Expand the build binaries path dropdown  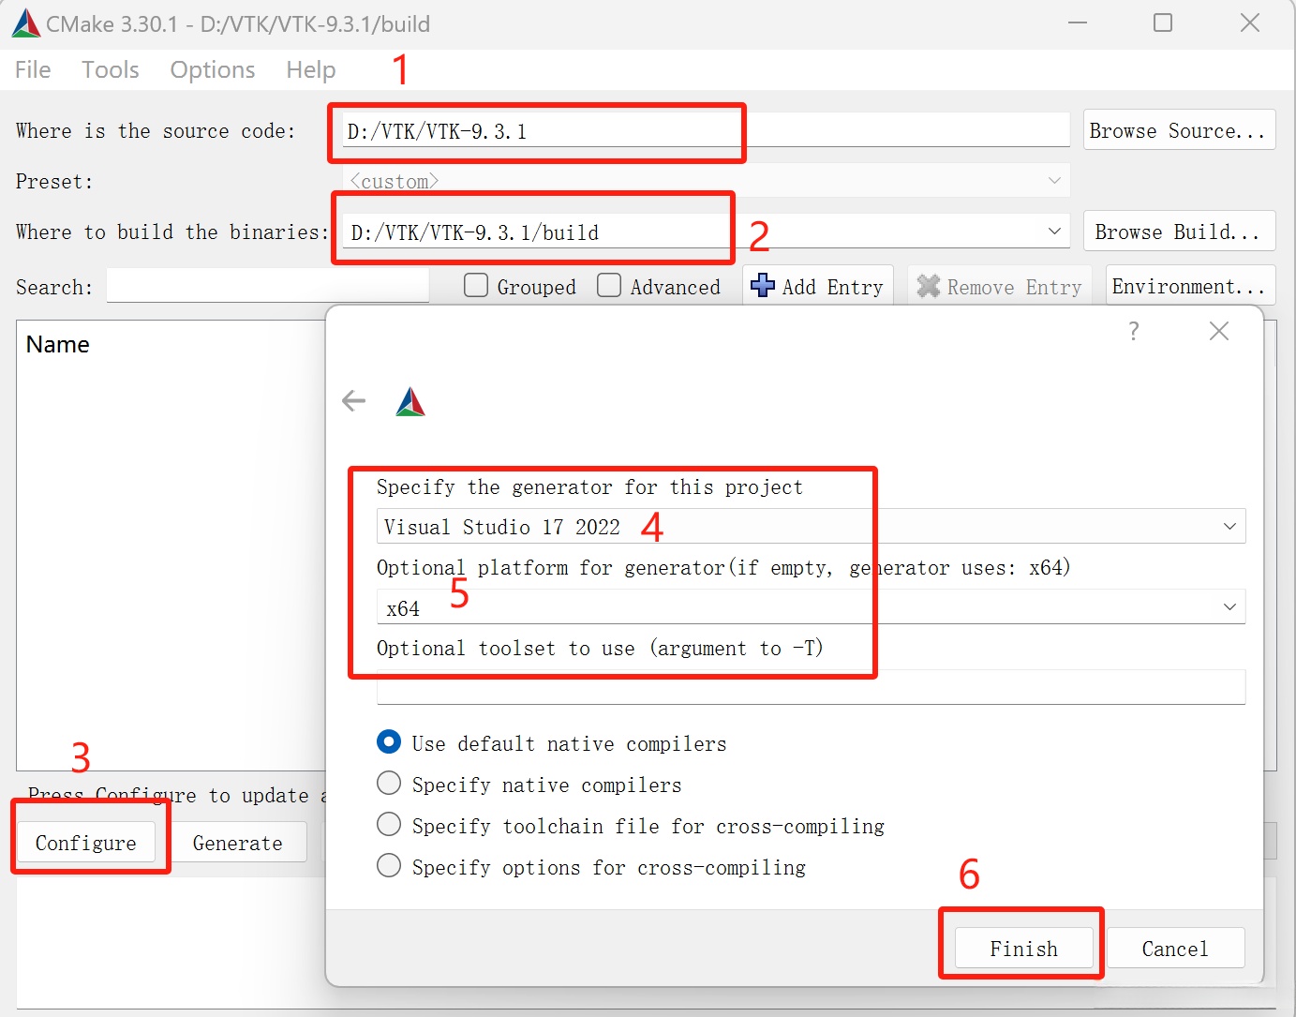(x=1054, y=232)
